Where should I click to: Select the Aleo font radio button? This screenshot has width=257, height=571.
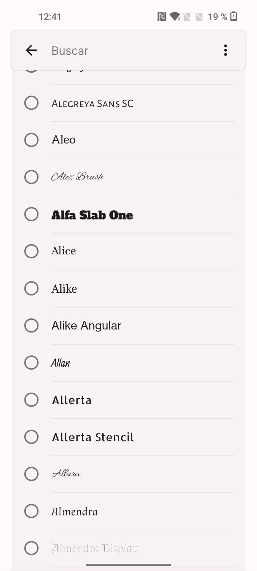pos(31,140)
